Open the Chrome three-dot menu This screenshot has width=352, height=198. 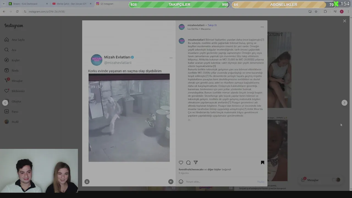point(348,12)
